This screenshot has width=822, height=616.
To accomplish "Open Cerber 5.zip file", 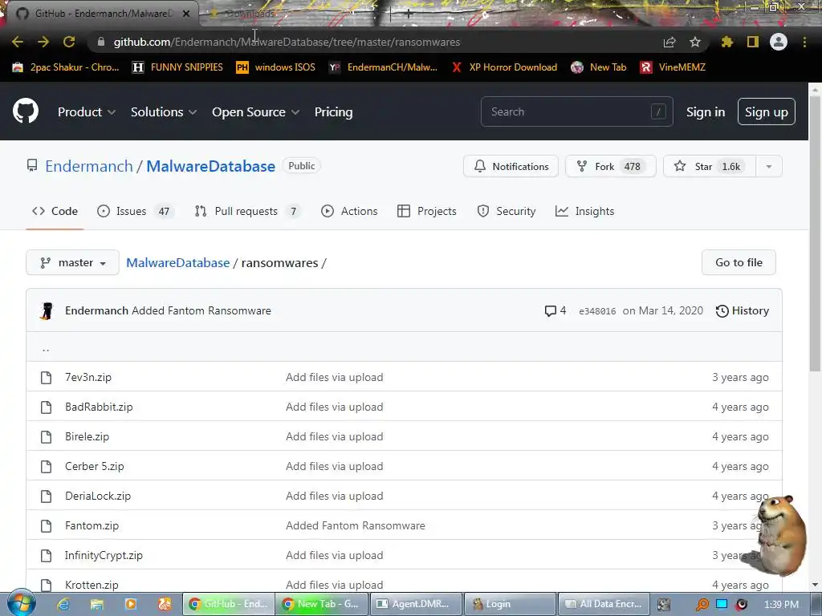I will click(x=95, y=466).
